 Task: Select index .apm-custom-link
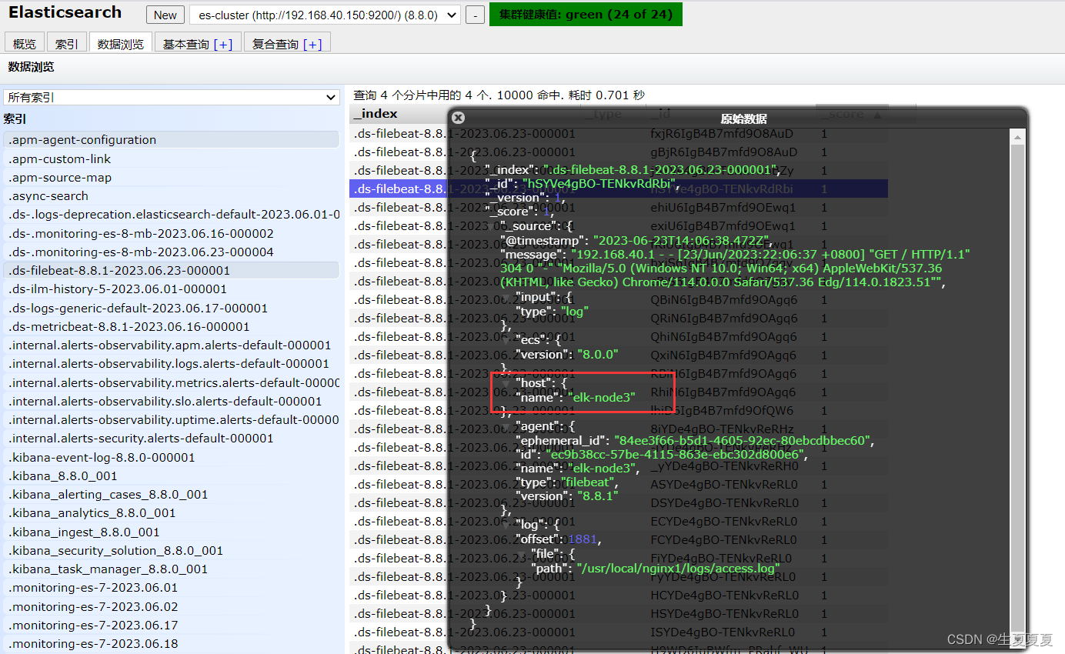pyautogui.click(x=171, y=158)
